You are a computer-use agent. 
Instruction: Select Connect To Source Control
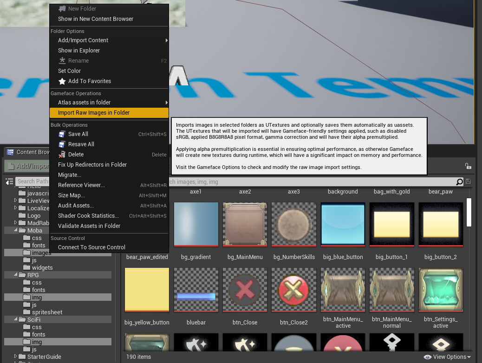coord(109,247)
